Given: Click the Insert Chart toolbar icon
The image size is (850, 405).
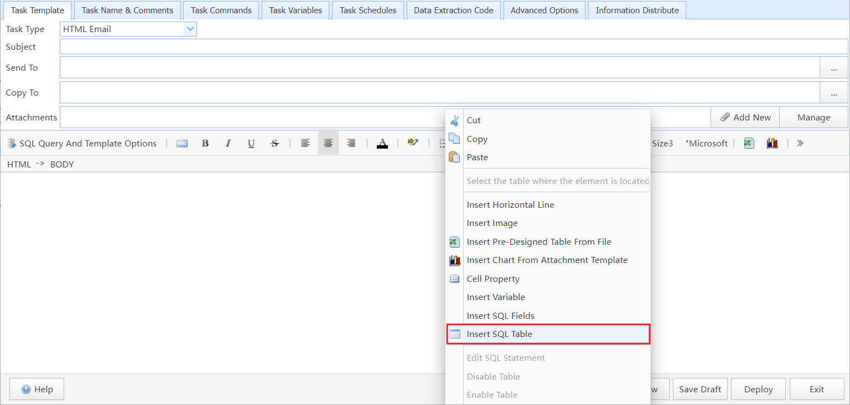Looking at the screenshot, I should coord(772,143).
